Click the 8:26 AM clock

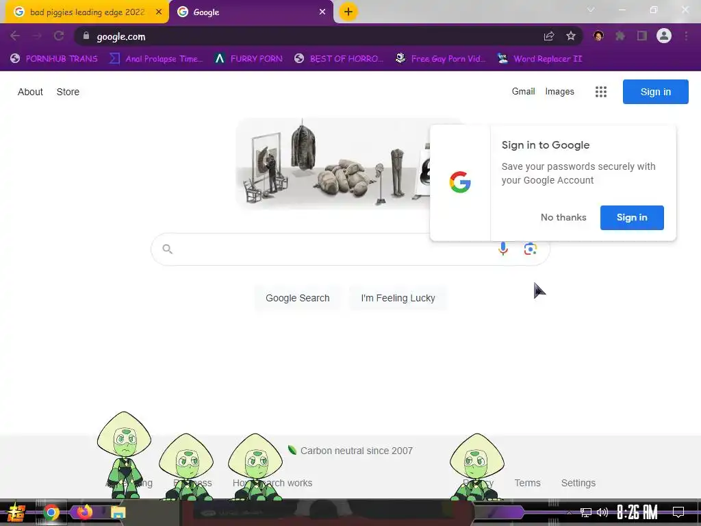637,512
